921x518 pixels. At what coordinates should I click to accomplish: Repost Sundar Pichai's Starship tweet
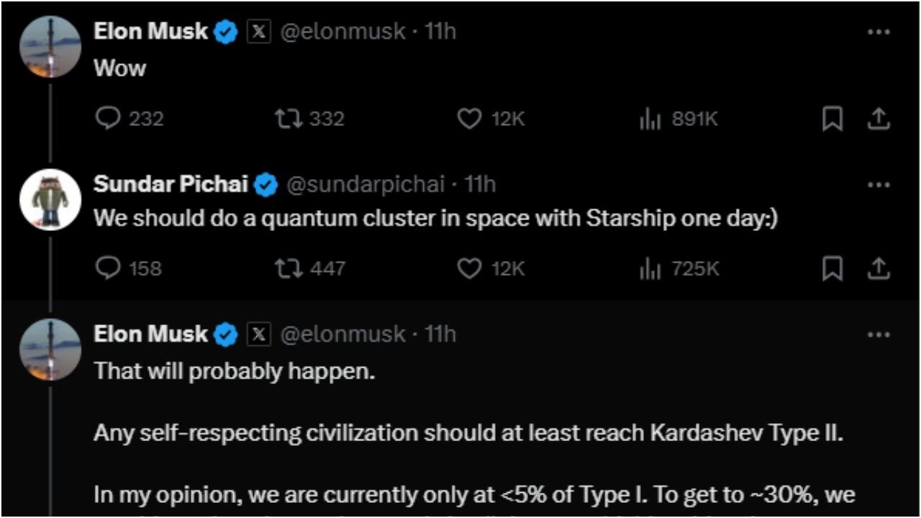click(x=288, y=268)
